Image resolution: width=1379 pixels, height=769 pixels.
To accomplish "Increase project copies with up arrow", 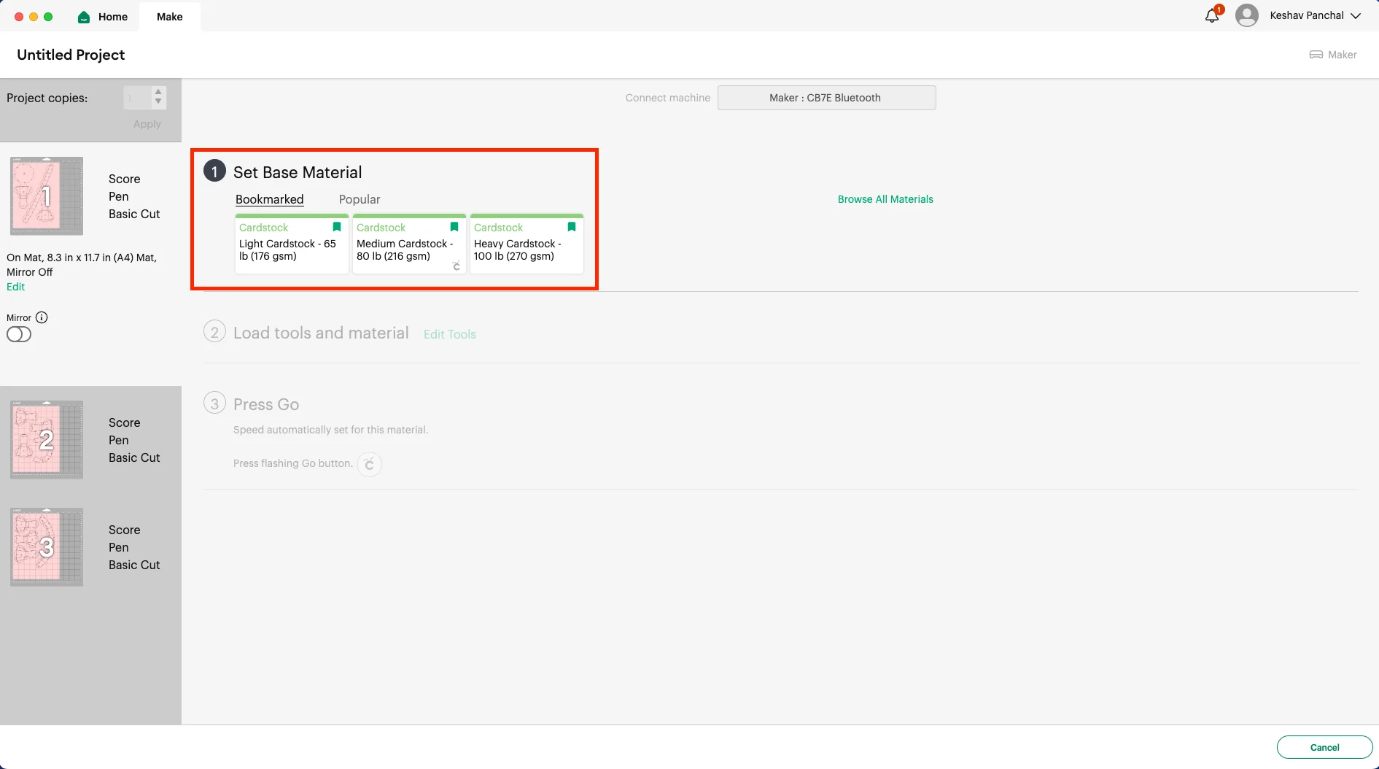I will pos(158,92).
